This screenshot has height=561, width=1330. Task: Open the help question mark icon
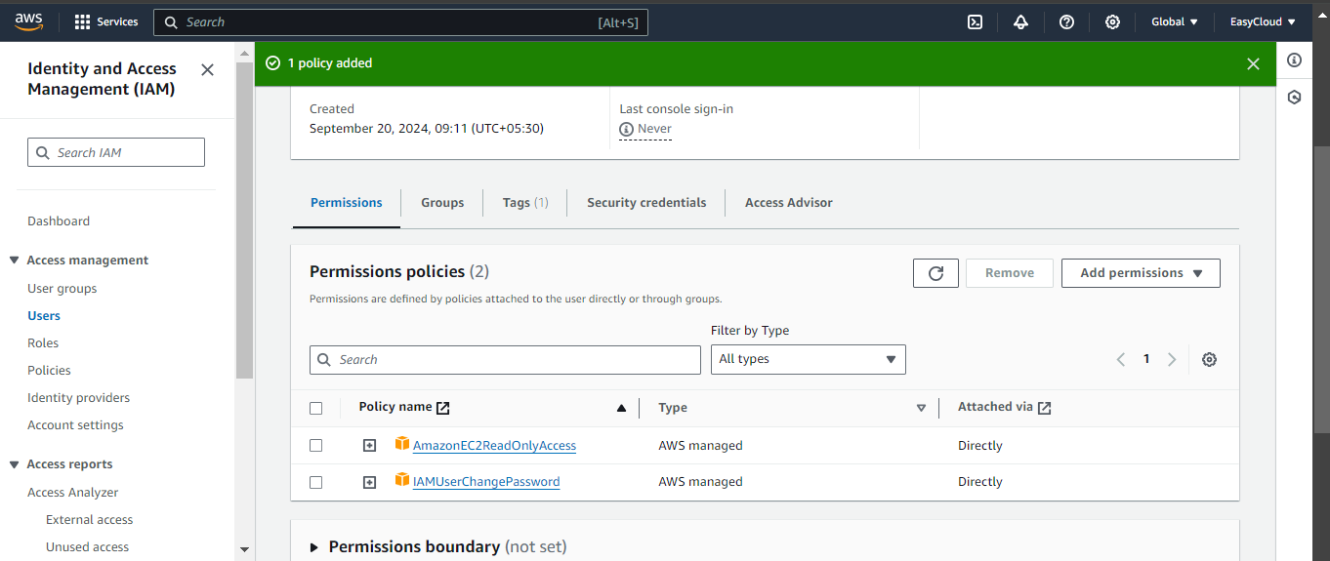click(1066, 21)
